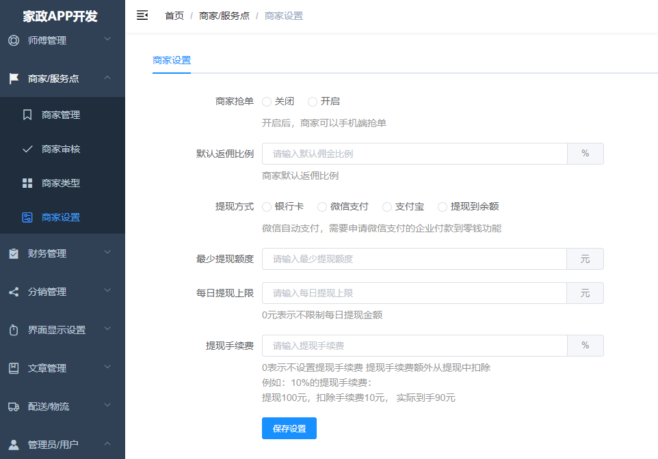Image resolution: width=658 pixels, height=459 pixels.
Task: Open 商家类型 submenu item
Action: click(x=62, y=183)
